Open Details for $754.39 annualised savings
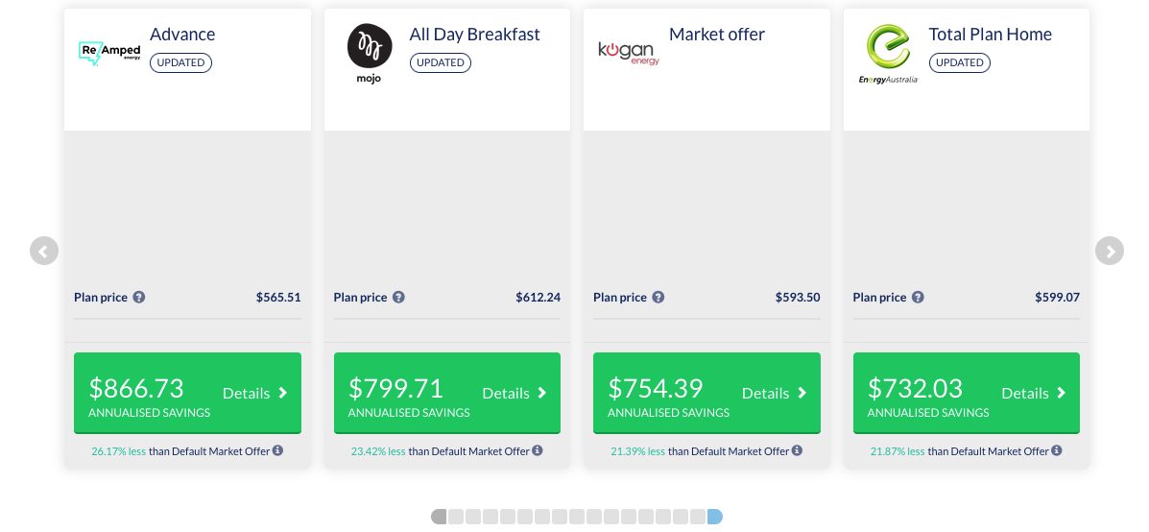Viewport: 1149px width, 532px height. (x=775, y=393)
